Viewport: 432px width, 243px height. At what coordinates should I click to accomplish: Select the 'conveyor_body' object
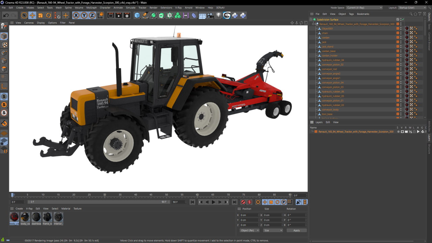click(x=330, y=109)
